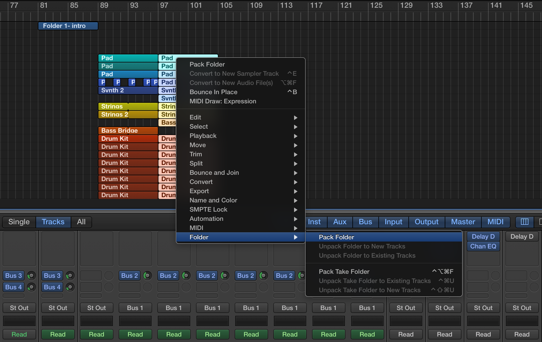
Task: Click the Delay D insert slot
Action: (x=483, y=236)
